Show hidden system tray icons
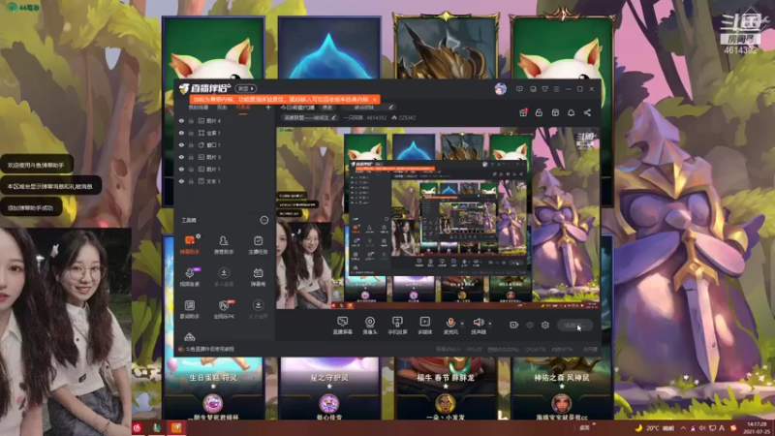 [683, 427]
